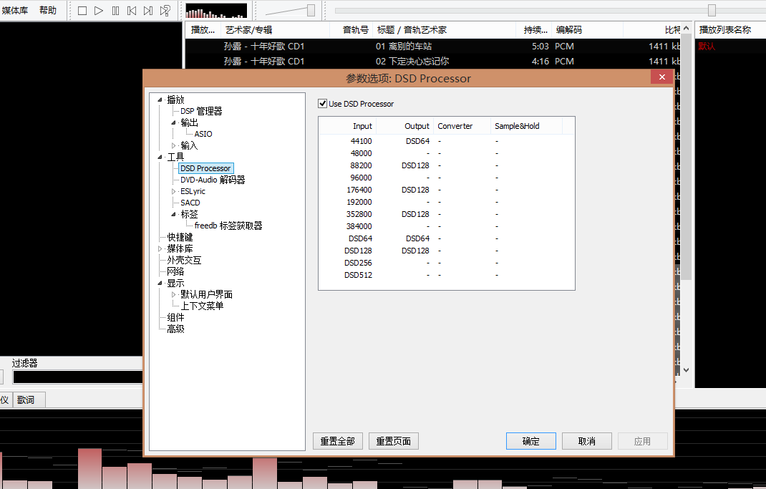Click the 重置全部 button

tap(338, 441)
